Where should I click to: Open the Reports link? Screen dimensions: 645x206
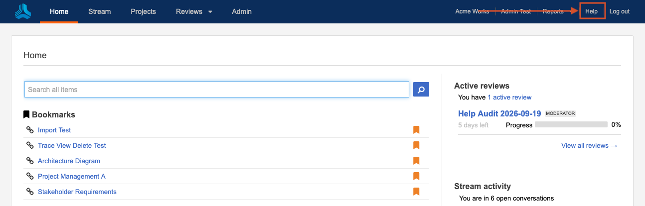pos(553,11)
